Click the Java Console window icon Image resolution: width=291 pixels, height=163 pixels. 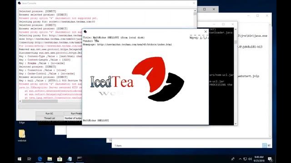click(20, 3)
